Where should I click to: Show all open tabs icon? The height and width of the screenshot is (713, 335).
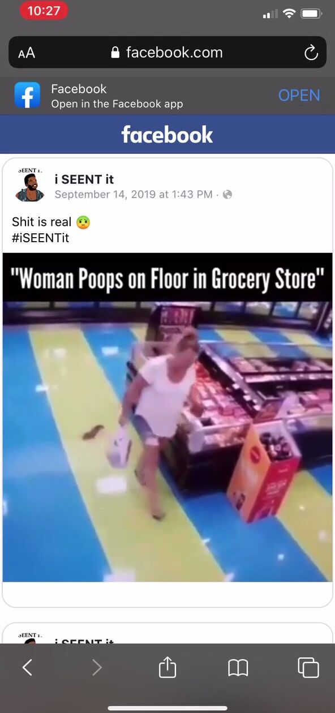(308, 668)
